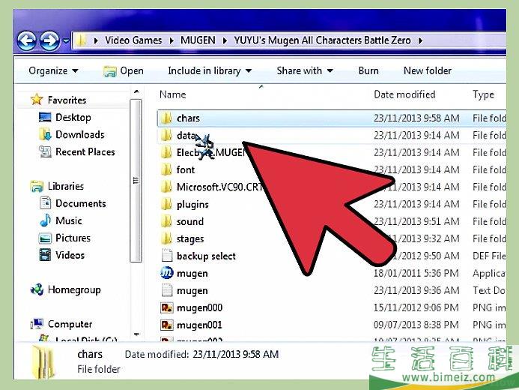The height and width of the screenshot is (390, 519).
Task: Click date 18/01/2011 5:36 PM cell
Action: (416, 273)
